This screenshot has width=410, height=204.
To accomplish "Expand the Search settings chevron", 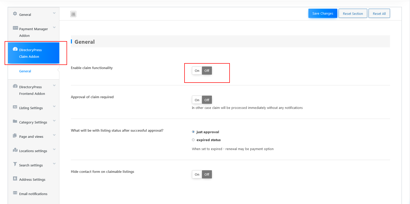I will (x=54, y=164).
